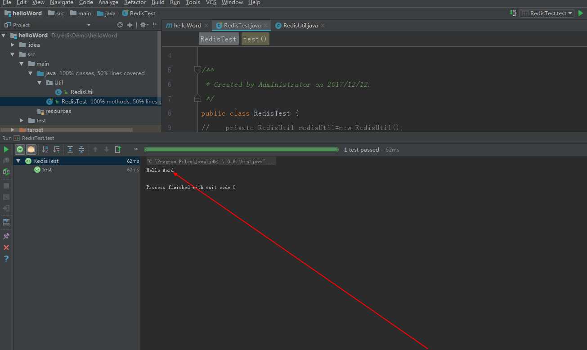This screenshot has width=587, height=350.
Task: Open the Build menu
Action: (158, 3)
